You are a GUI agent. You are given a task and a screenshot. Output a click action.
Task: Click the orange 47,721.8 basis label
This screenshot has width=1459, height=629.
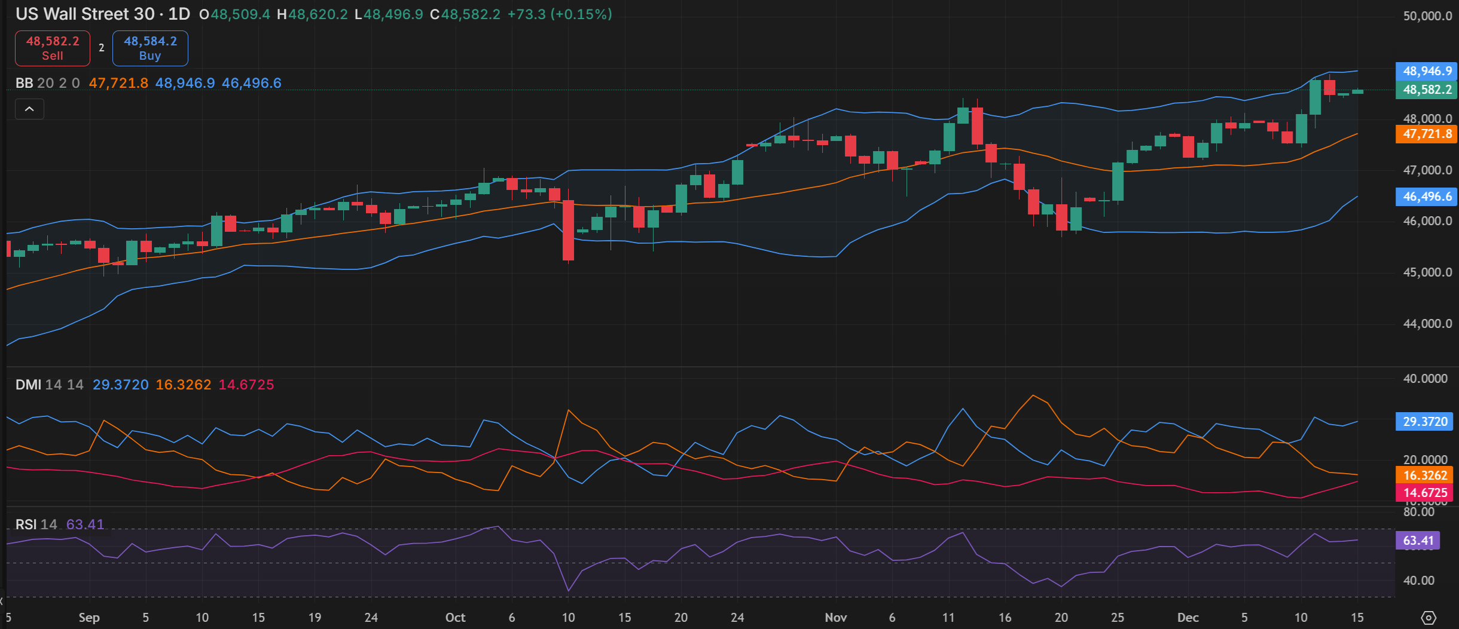point(1427,134)
